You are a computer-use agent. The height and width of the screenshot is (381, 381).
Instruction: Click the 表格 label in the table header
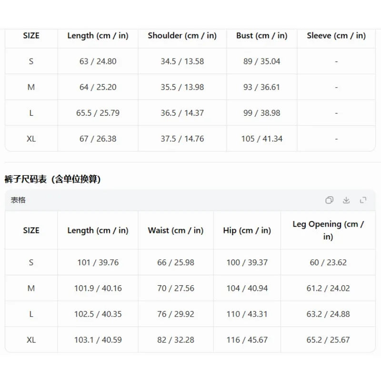[18, 200]
